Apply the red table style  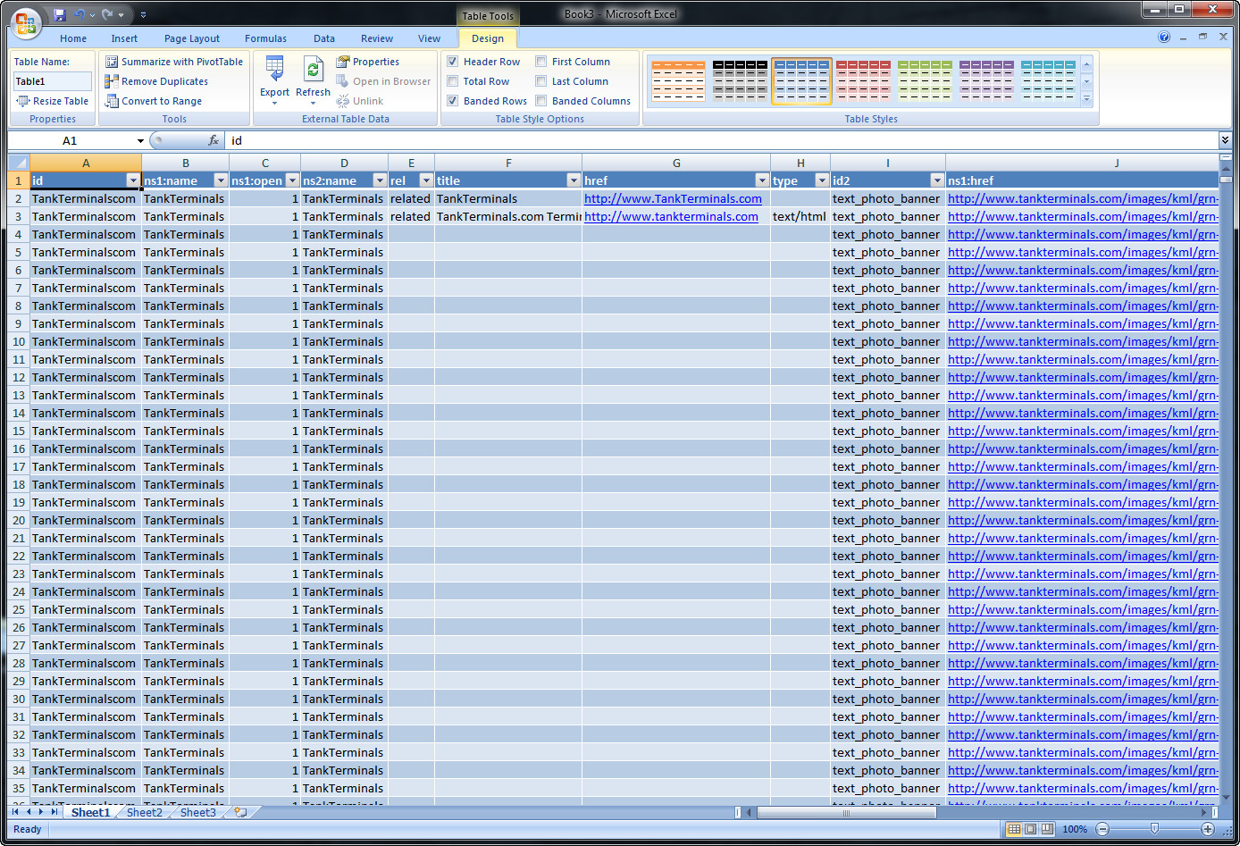point(863,80)
